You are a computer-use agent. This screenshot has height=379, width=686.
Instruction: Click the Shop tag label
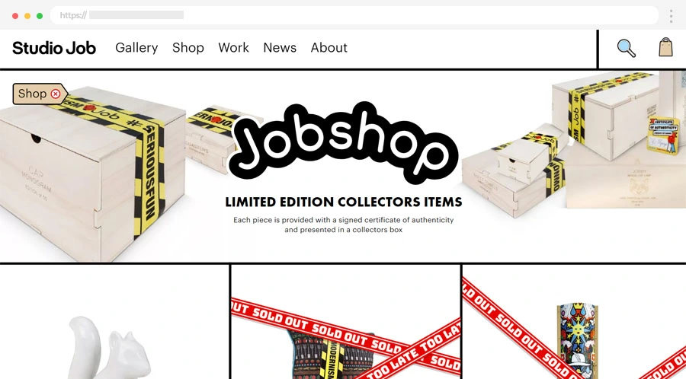[x=32, y=94]
